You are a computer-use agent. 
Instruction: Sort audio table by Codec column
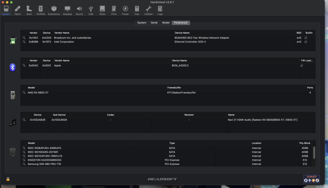click(111, 115)
